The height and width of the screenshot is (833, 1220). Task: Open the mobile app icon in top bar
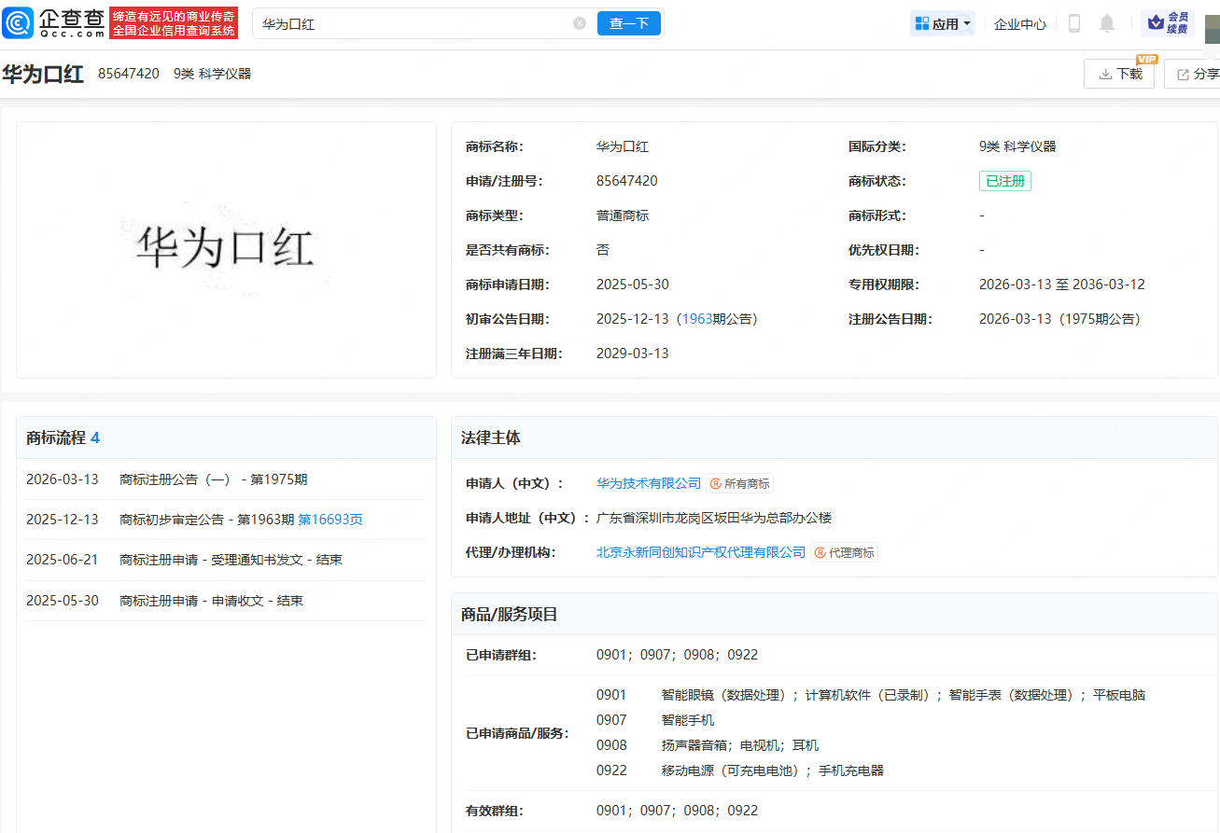(x=1074, y=23)
